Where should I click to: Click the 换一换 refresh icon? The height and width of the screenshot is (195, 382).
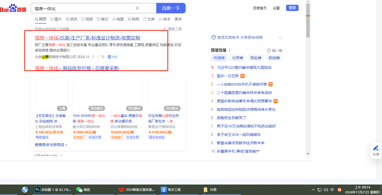[x=269, y=51]
